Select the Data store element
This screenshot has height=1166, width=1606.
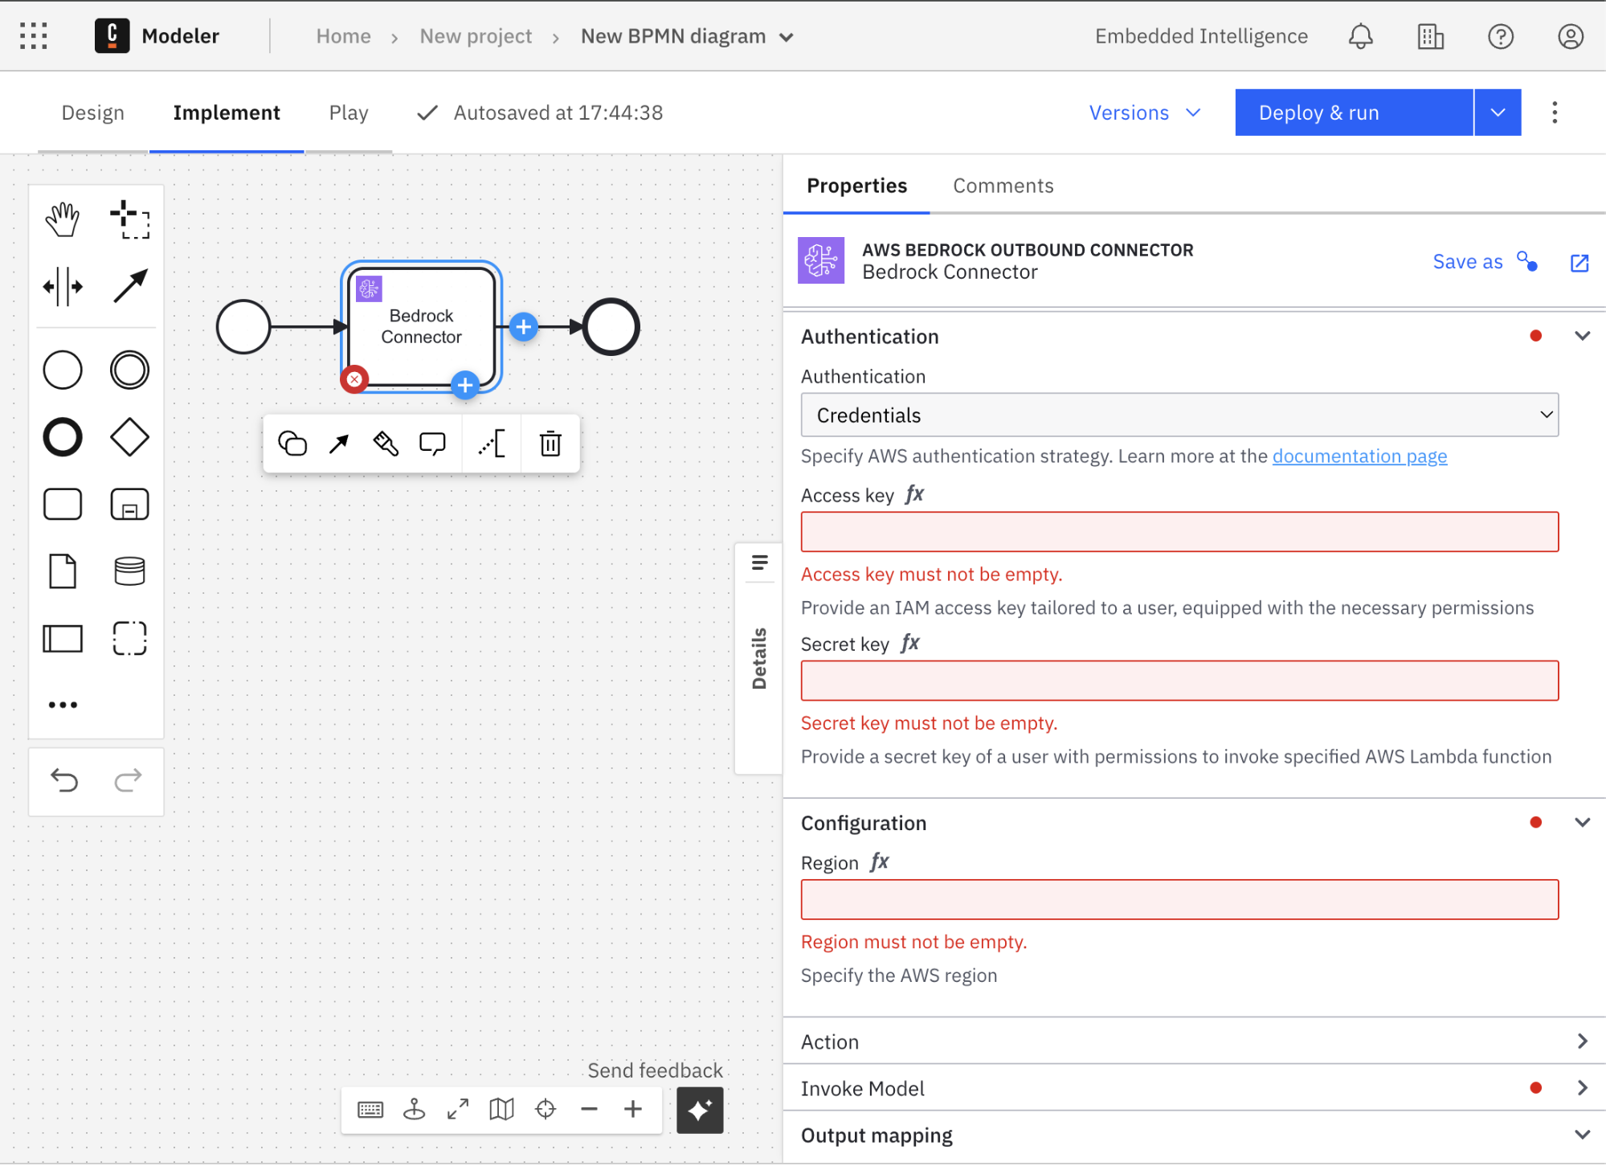tap(129, 571)
